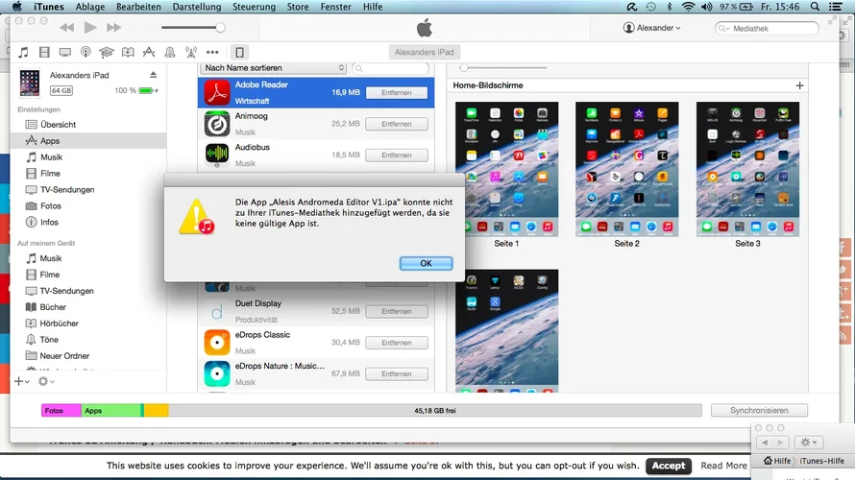Screen dimensions: 855x480
Task: Open the Podcasts icon in toolbar
Action: pos(86,52)
